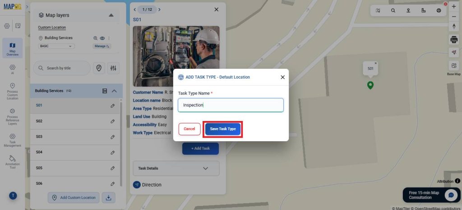462x210 pixels.
Task: Open the AI sidebar option
Action: pyautogui.click(x=12, y=69)
